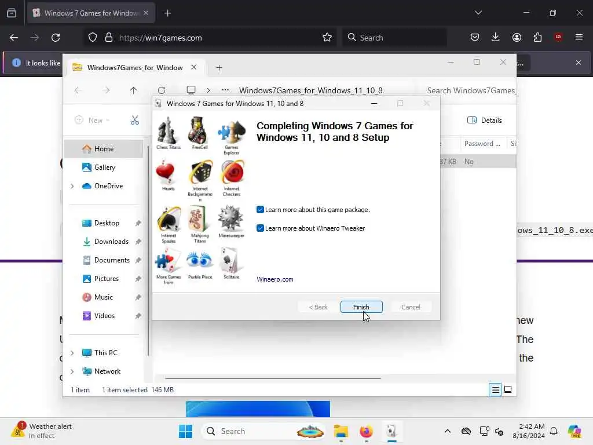Viewport: 593px width, 445px height.
Task: Expand the Network tree node
Action: [72, 371]
